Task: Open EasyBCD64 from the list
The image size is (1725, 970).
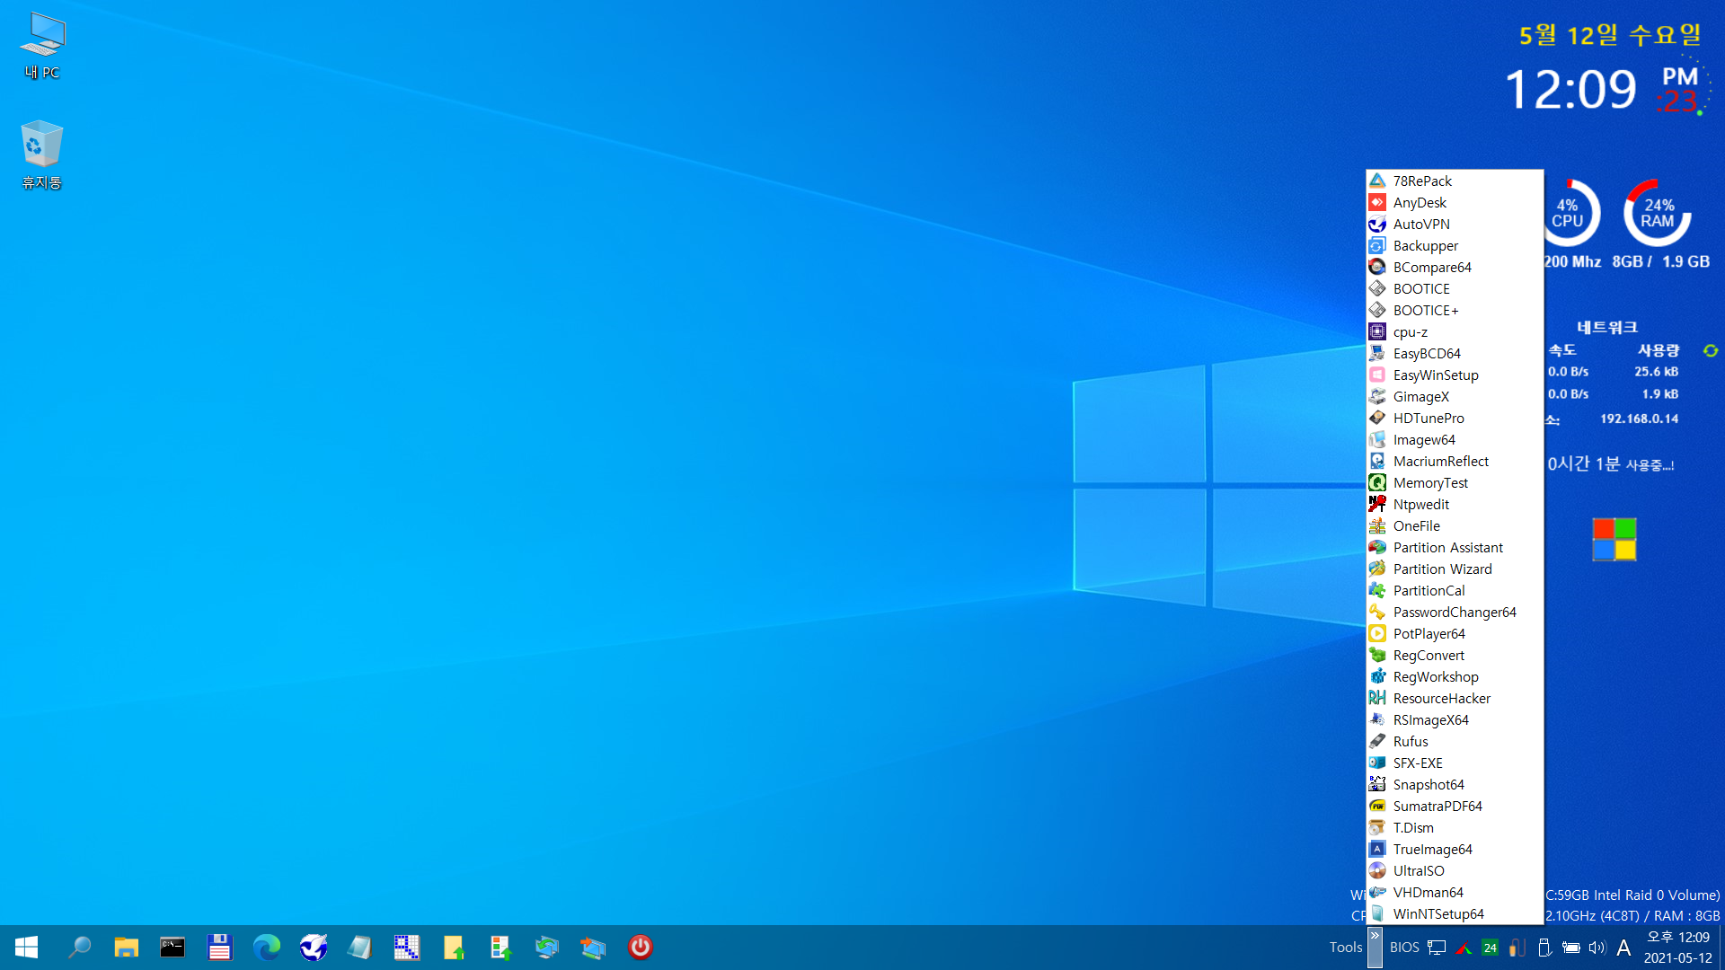Action: click(1455, 353)
